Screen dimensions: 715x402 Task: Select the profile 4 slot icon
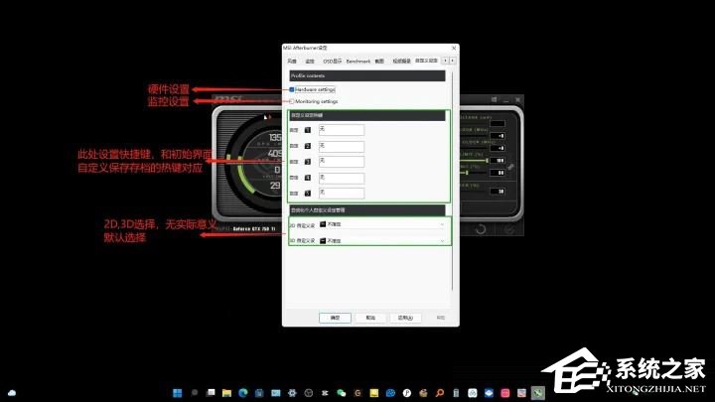point(308,178)
